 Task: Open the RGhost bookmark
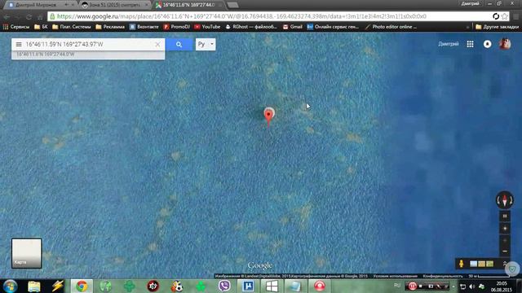pos(251,27)
